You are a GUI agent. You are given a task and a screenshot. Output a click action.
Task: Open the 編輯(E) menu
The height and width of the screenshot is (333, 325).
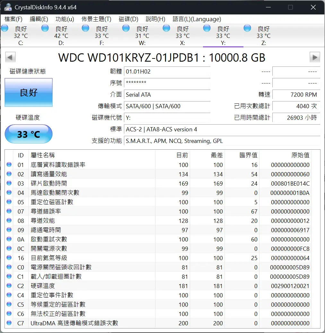(x=39, y=19)
